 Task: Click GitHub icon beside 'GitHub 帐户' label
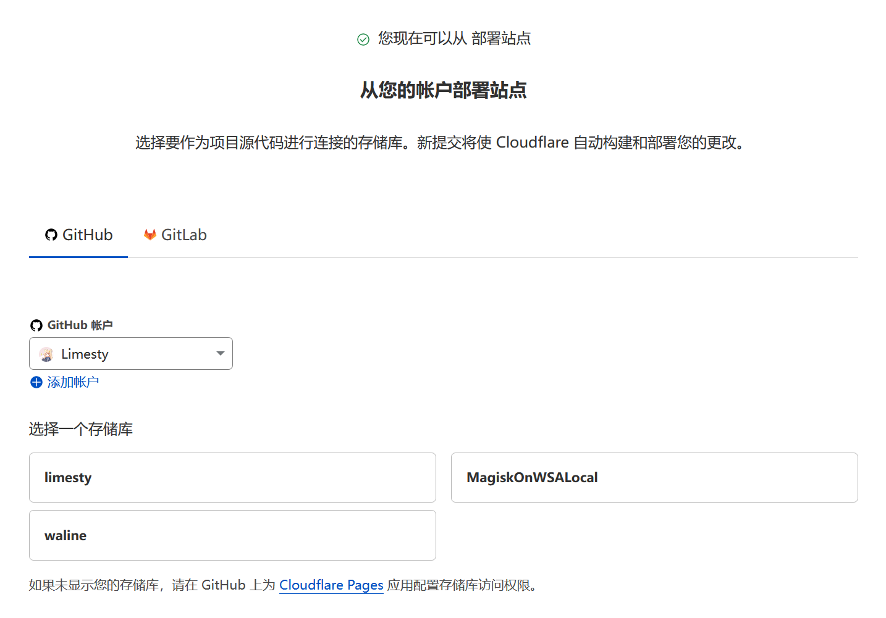(36, 325)
